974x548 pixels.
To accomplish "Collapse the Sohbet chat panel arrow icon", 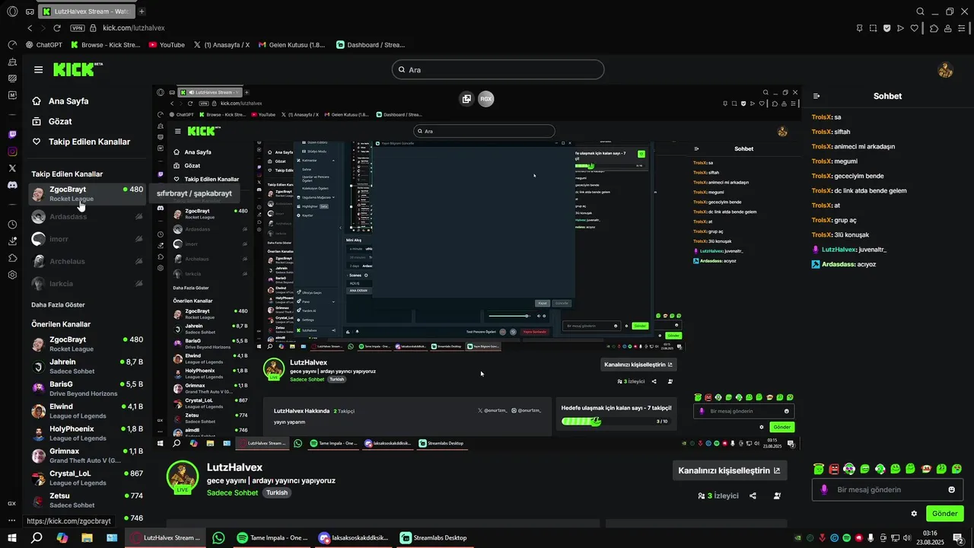I will [x=816, y=96].
